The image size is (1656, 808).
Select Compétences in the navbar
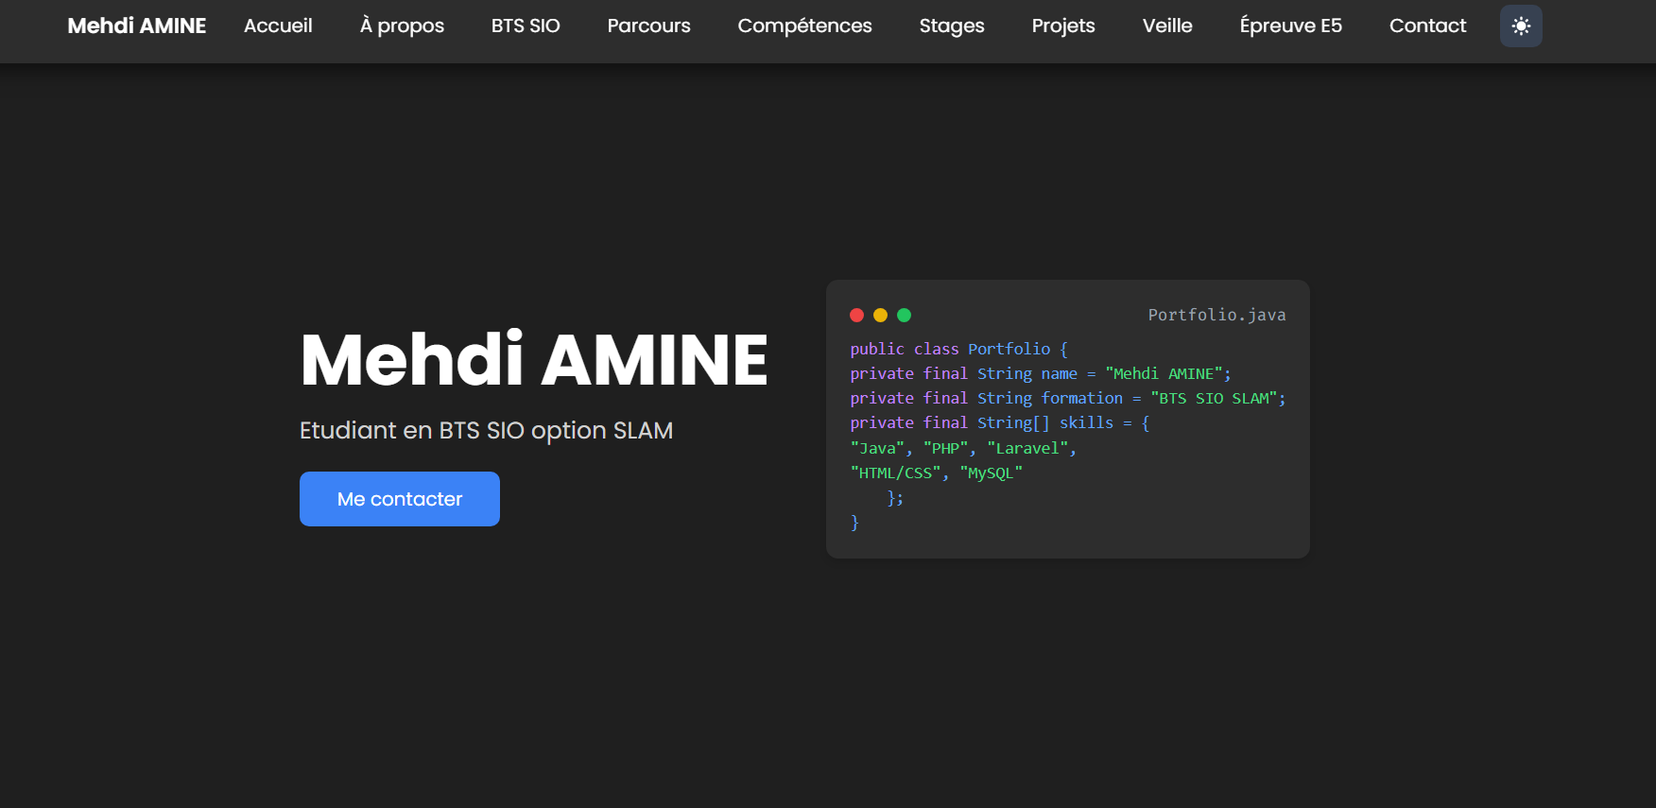(804, 26)
